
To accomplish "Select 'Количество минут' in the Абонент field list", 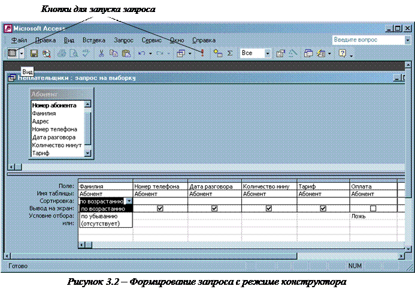I will [x=57, y=145].
